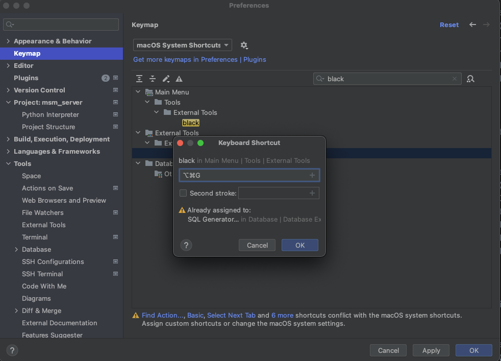
Task: Clear the search field with the X icon
Action: point(454,79)
